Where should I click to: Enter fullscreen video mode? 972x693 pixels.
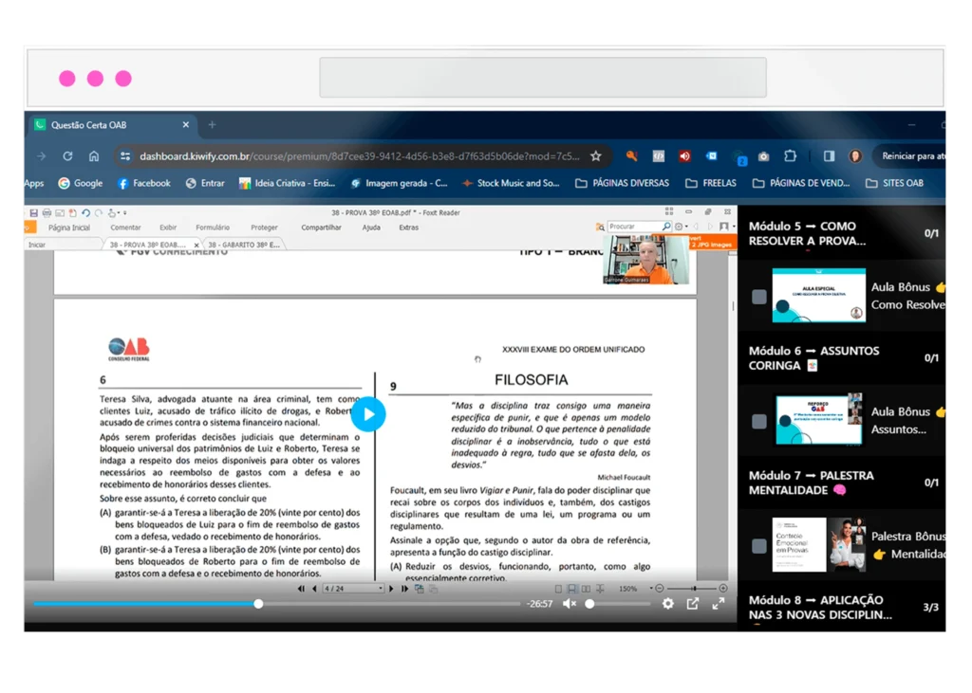click(719, 604)
